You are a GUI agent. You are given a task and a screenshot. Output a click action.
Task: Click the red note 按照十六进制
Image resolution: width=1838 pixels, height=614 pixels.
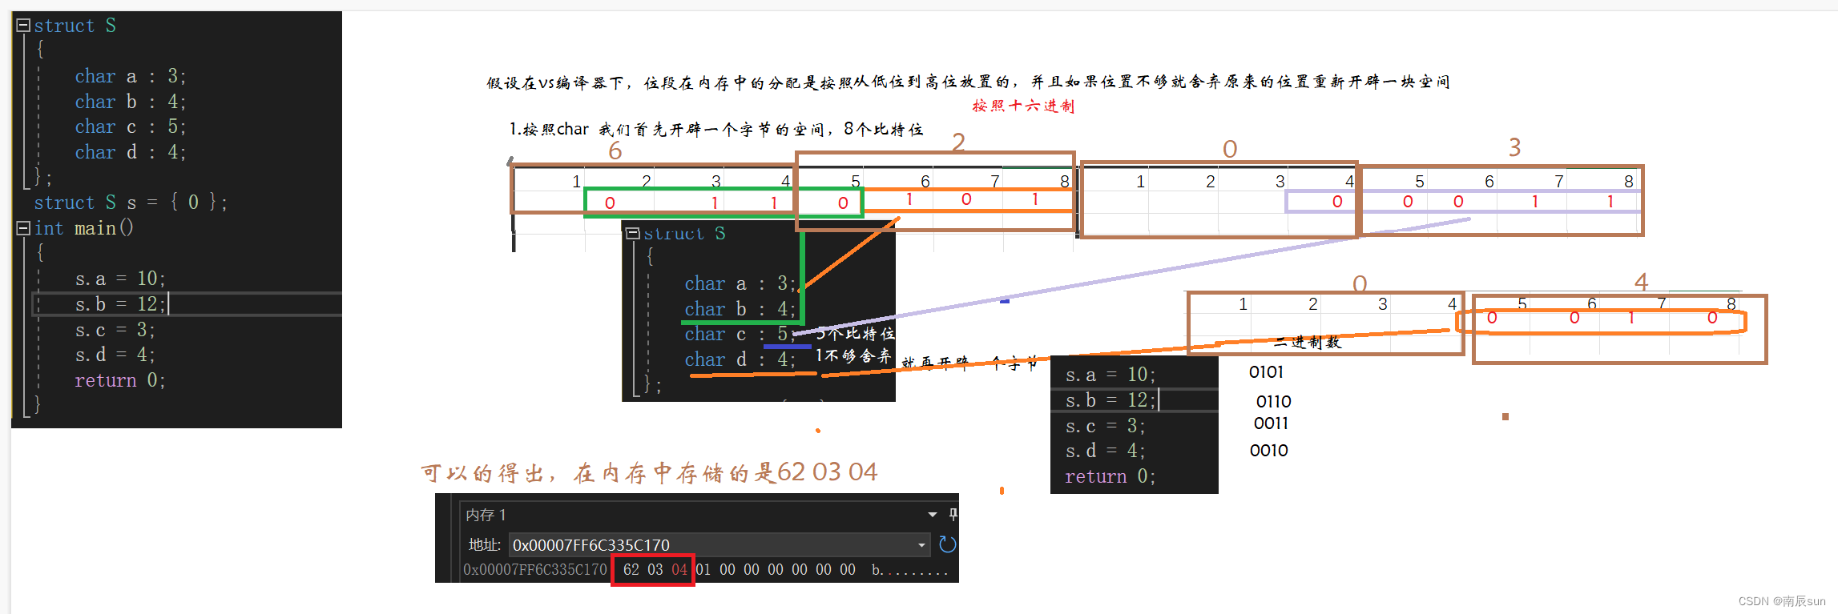click(1023, 106)
